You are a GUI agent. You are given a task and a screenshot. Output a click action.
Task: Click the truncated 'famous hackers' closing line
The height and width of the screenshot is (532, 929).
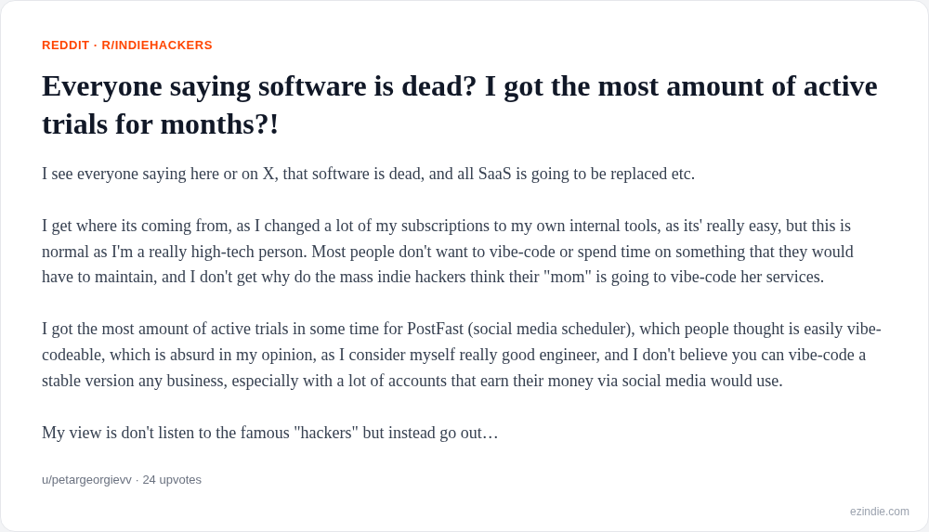click(x=269, y=433)
